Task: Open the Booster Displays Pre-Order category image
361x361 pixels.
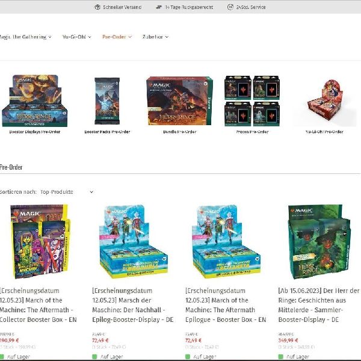Action: 35,100
